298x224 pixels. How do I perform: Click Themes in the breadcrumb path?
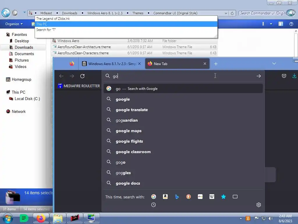tap(138, 13)
